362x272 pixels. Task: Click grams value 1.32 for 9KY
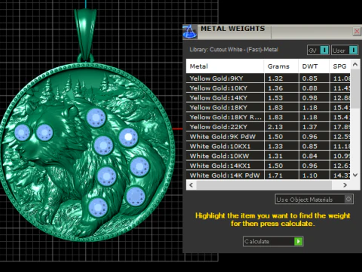(275, 79)
